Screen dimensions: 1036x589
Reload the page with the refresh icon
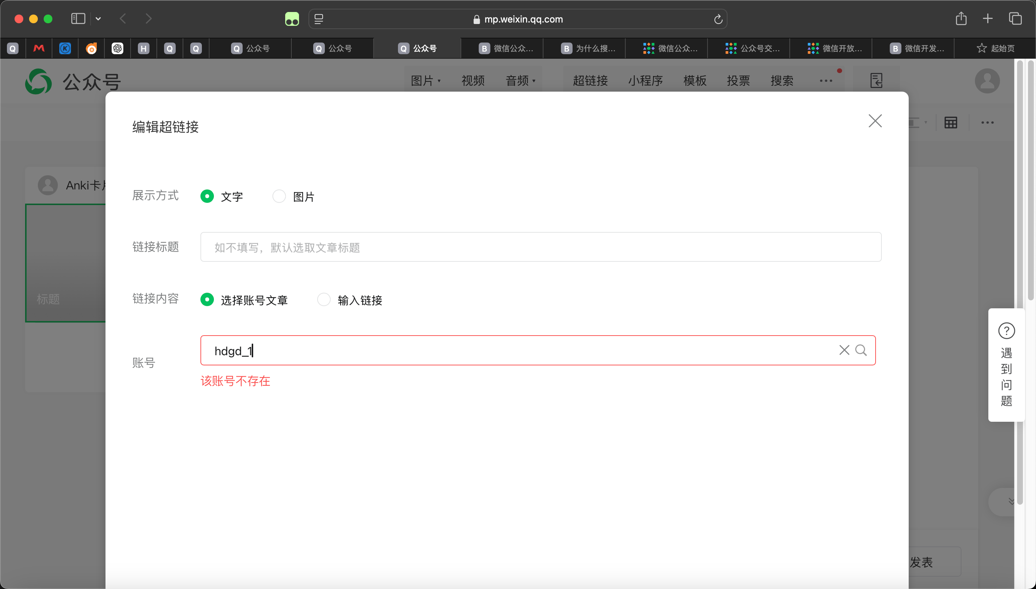point(718,19)
